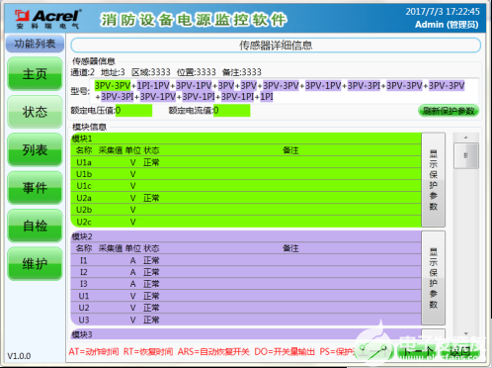Click the date and time display
Image resolution: width=492 pixels, height=368 pixels.
pyautogui.click(x=443, y=12)
